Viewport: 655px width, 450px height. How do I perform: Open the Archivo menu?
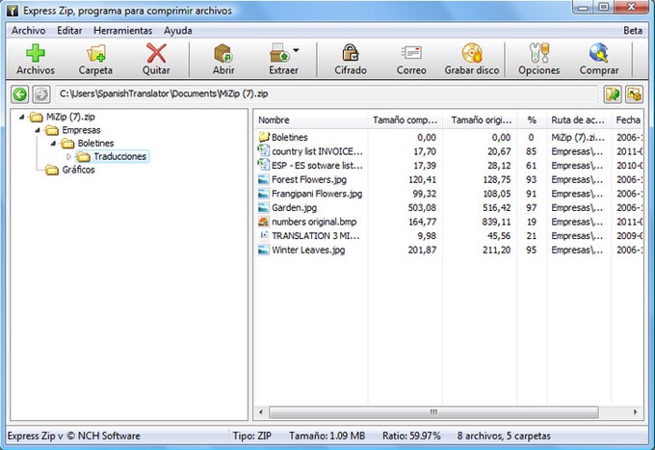28,31
